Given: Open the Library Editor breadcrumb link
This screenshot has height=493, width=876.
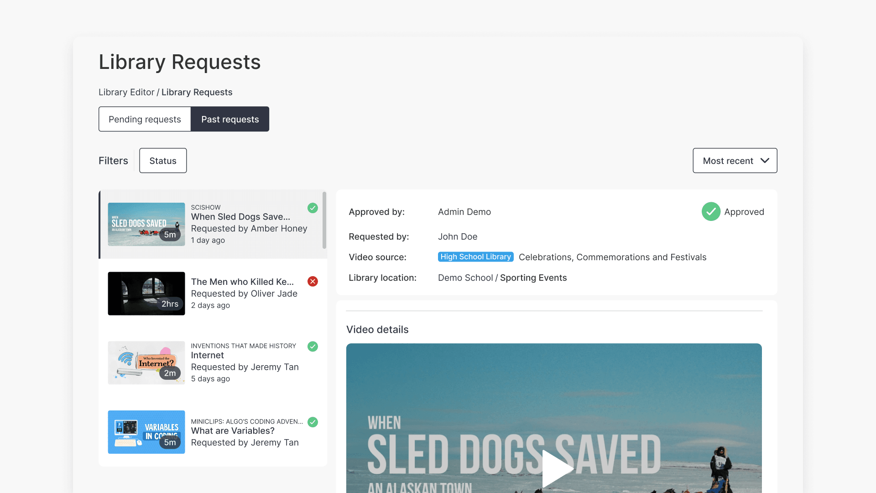Looking at the screenshot, I should tap(126, 92).
